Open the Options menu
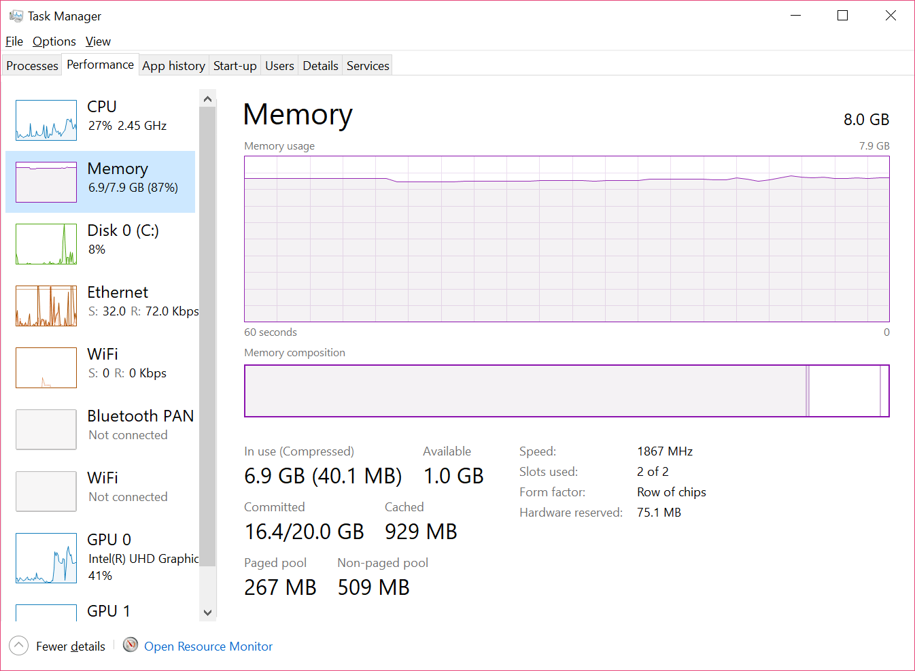 coord(54,41)
